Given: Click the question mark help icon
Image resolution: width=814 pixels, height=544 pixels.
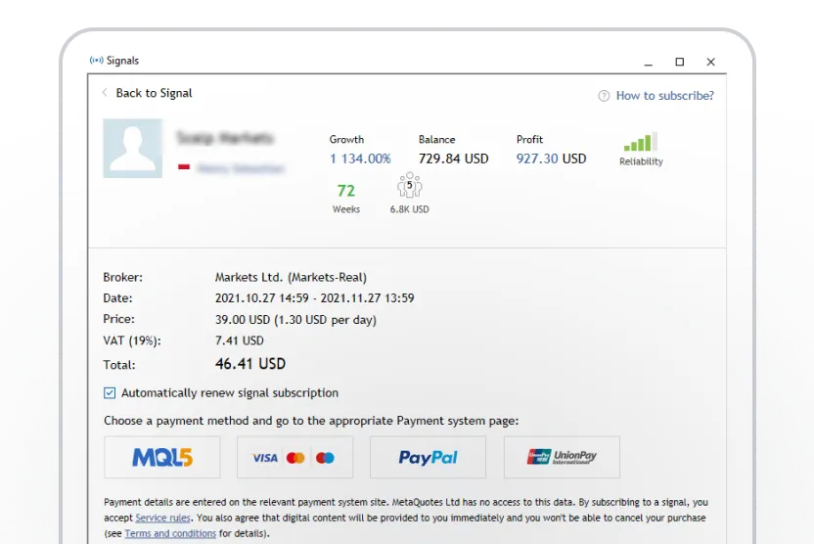Looking at the screenshot, I should [x=604, y=96].
